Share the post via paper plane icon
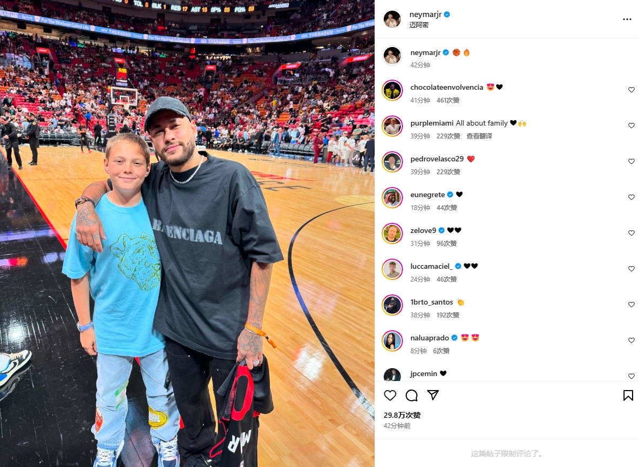 pyautogui.click(x=433, y=395)
